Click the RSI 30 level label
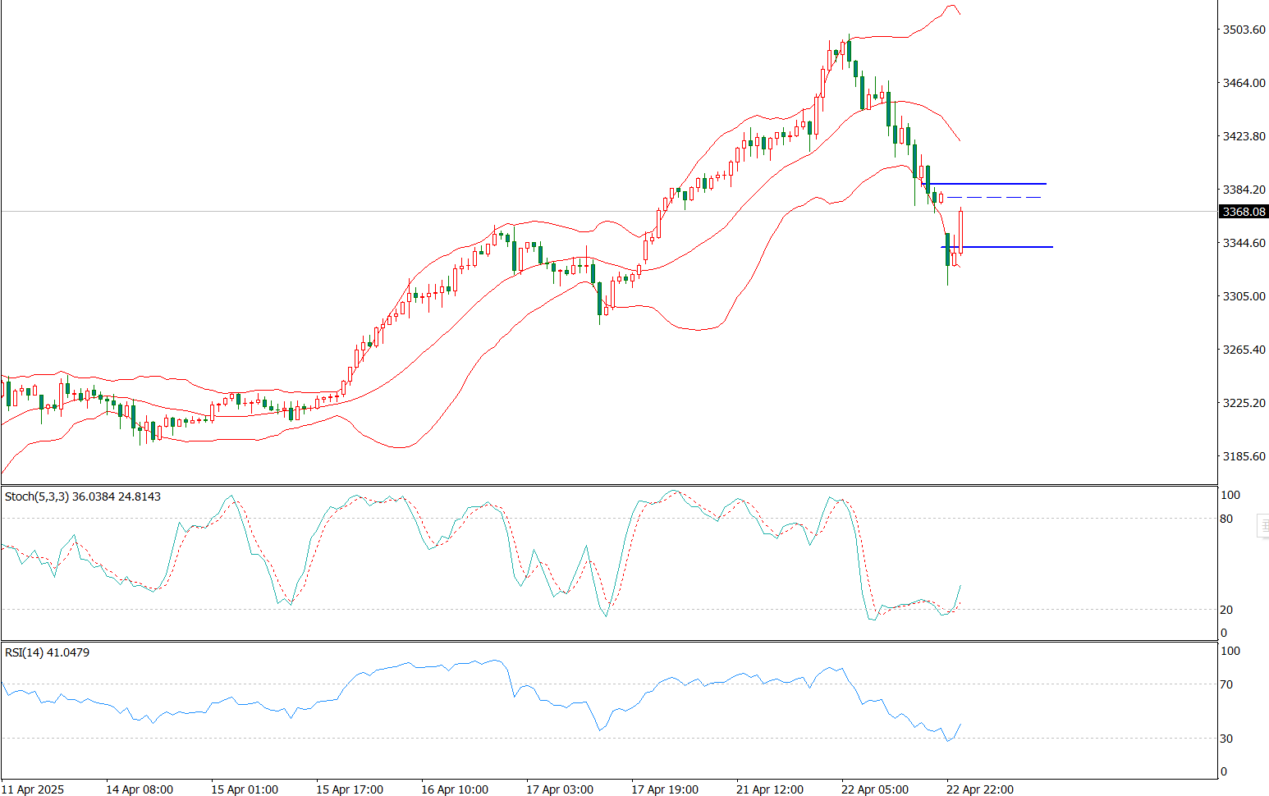The height and width of the screenshot is (796, 1269). coord(1226,739)
